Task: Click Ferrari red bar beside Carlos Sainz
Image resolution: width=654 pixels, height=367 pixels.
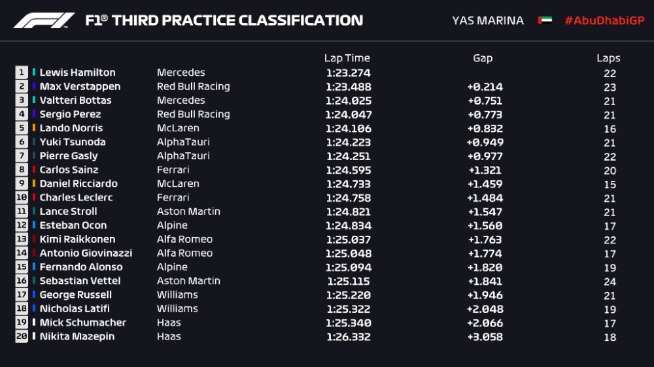Action: (34, 170)
